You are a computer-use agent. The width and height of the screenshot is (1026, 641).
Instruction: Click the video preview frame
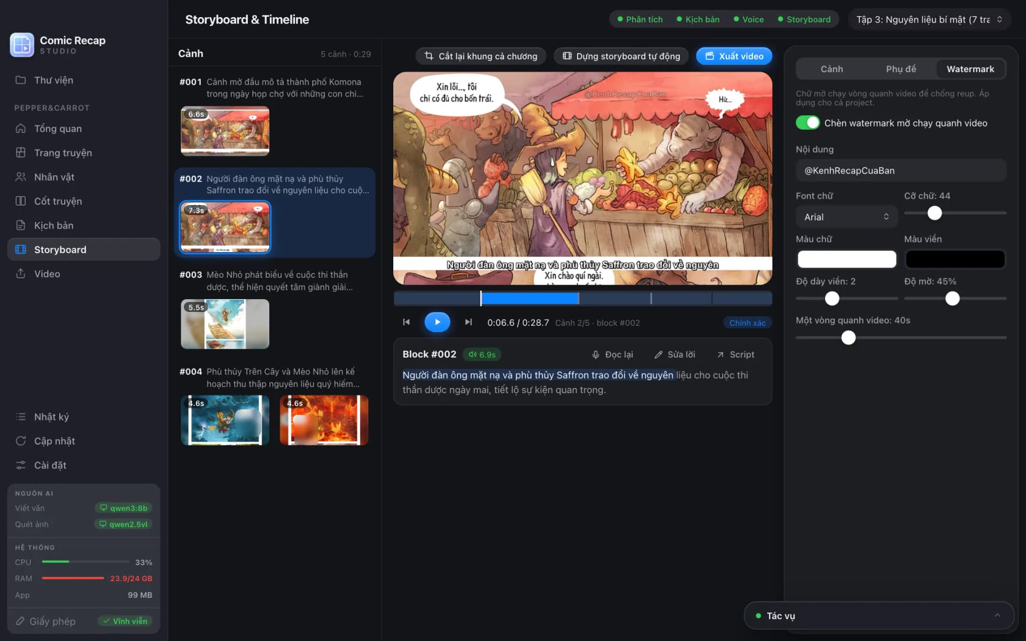point(582,178)
